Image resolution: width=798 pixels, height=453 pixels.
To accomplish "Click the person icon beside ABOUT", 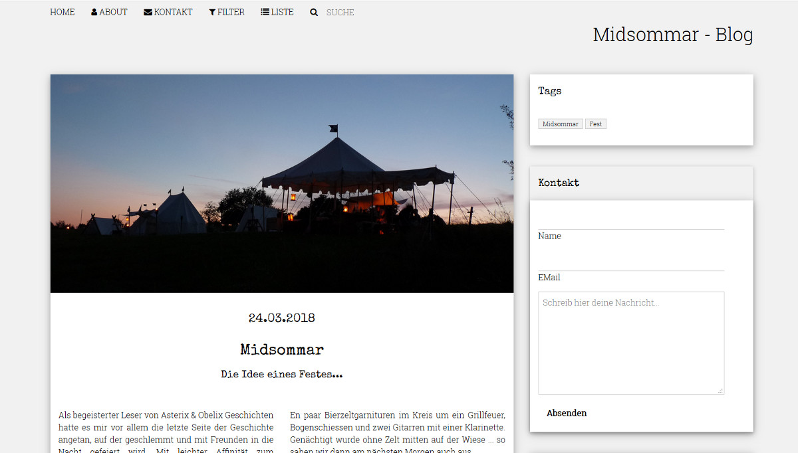I will (94, 12).
